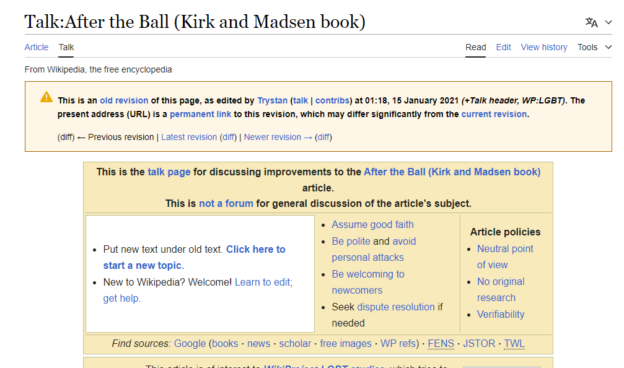Open the FENS source link
The height and width of the screenshot is (368, 624).
click(441, 344)
